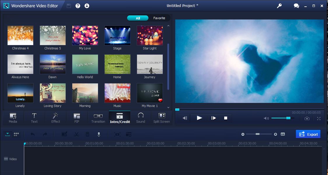Viewport: 328px width, 175px height.
Task: Fit timeline to window with zoom-fit control
Action: [x=282, y=134]
